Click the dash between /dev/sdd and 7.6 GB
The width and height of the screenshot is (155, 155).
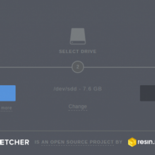tap(80, 89)
